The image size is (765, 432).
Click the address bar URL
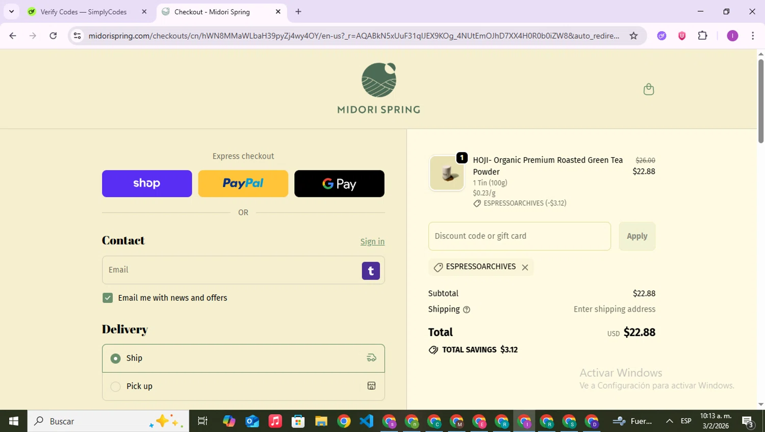point(354,36)
